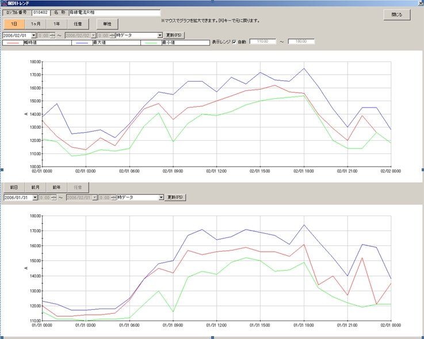Open the lower 時データ dropdown
Viewport: 424px width, 339px height.
coord(161,198)
